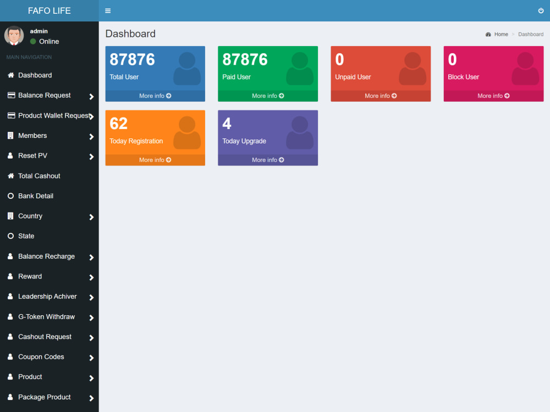
Task: Click the Coupon Codes user icon
Action: click(10, 357)
